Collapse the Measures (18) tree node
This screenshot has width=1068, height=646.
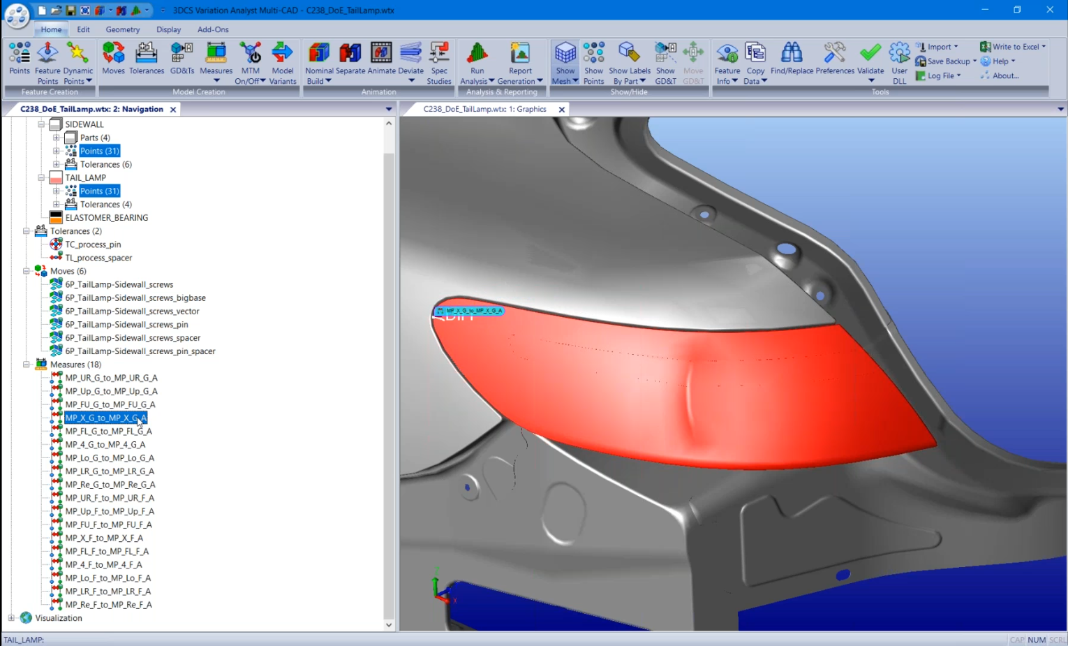point(26,364)
